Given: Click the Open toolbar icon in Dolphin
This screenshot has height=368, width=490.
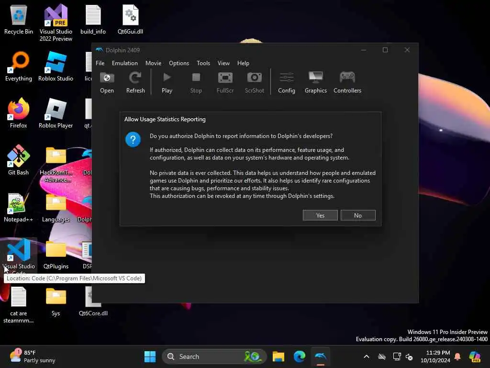Looking at the screenshot, I should 107,82.
